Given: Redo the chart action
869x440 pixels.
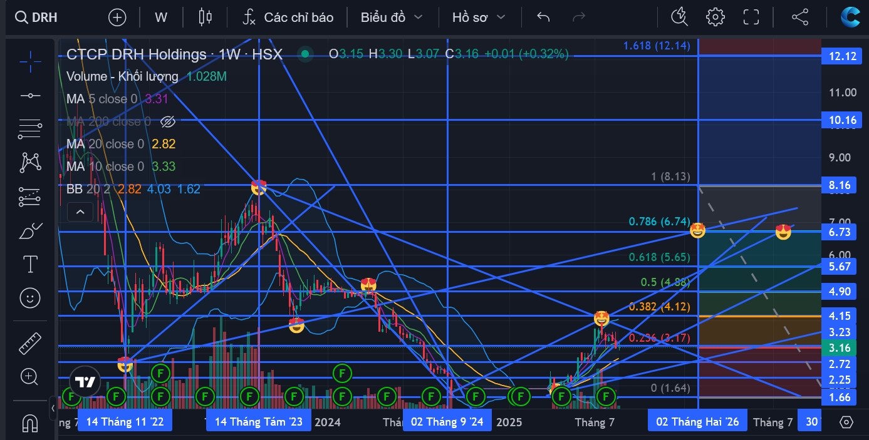Looking at the screenshot, I should [x=579, y=18].
